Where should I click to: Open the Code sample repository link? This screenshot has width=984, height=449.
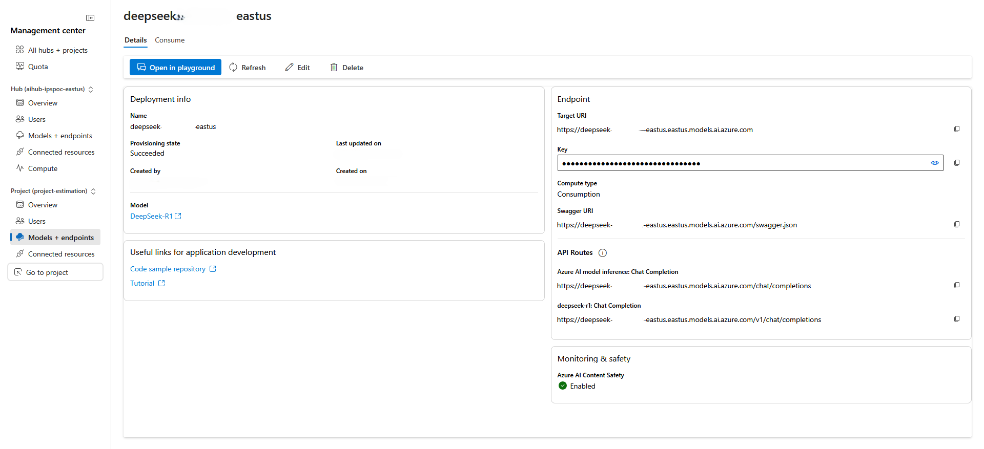(173, 269)
